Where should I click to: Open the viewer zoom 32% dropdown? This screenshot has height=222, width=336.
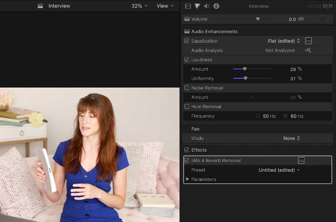click(x=139, y=6)
